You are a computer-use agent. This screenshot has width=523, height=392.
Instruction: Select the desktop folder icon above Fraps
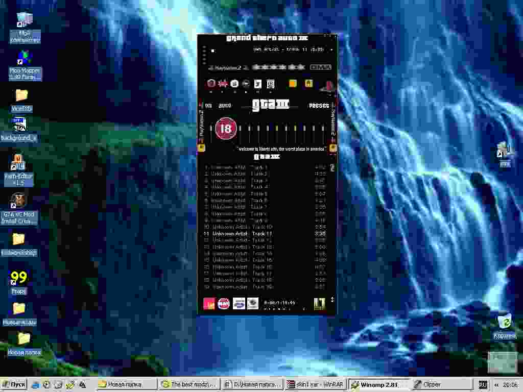pyautogui.click(x=19, y=244)
